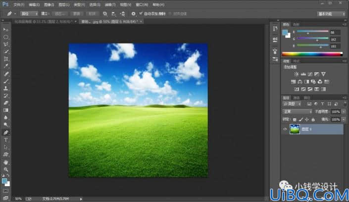Image resolution: width=349 pixels, height=202 pixels.
Task: Add Color Balance adjustment
Action: point(300,82)
